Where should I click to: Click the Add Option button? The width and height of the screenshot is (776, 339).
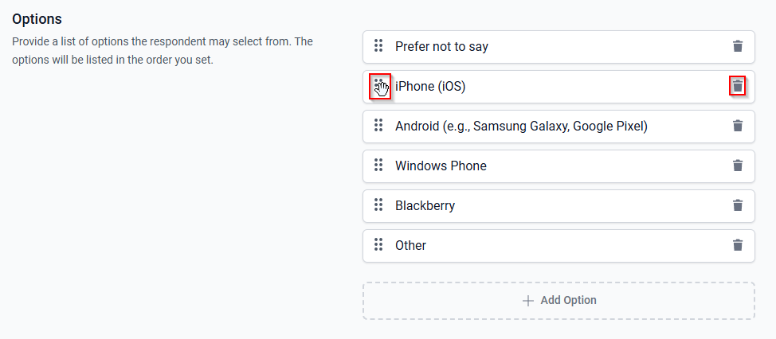pyautogui.click(x=558, y=301)
